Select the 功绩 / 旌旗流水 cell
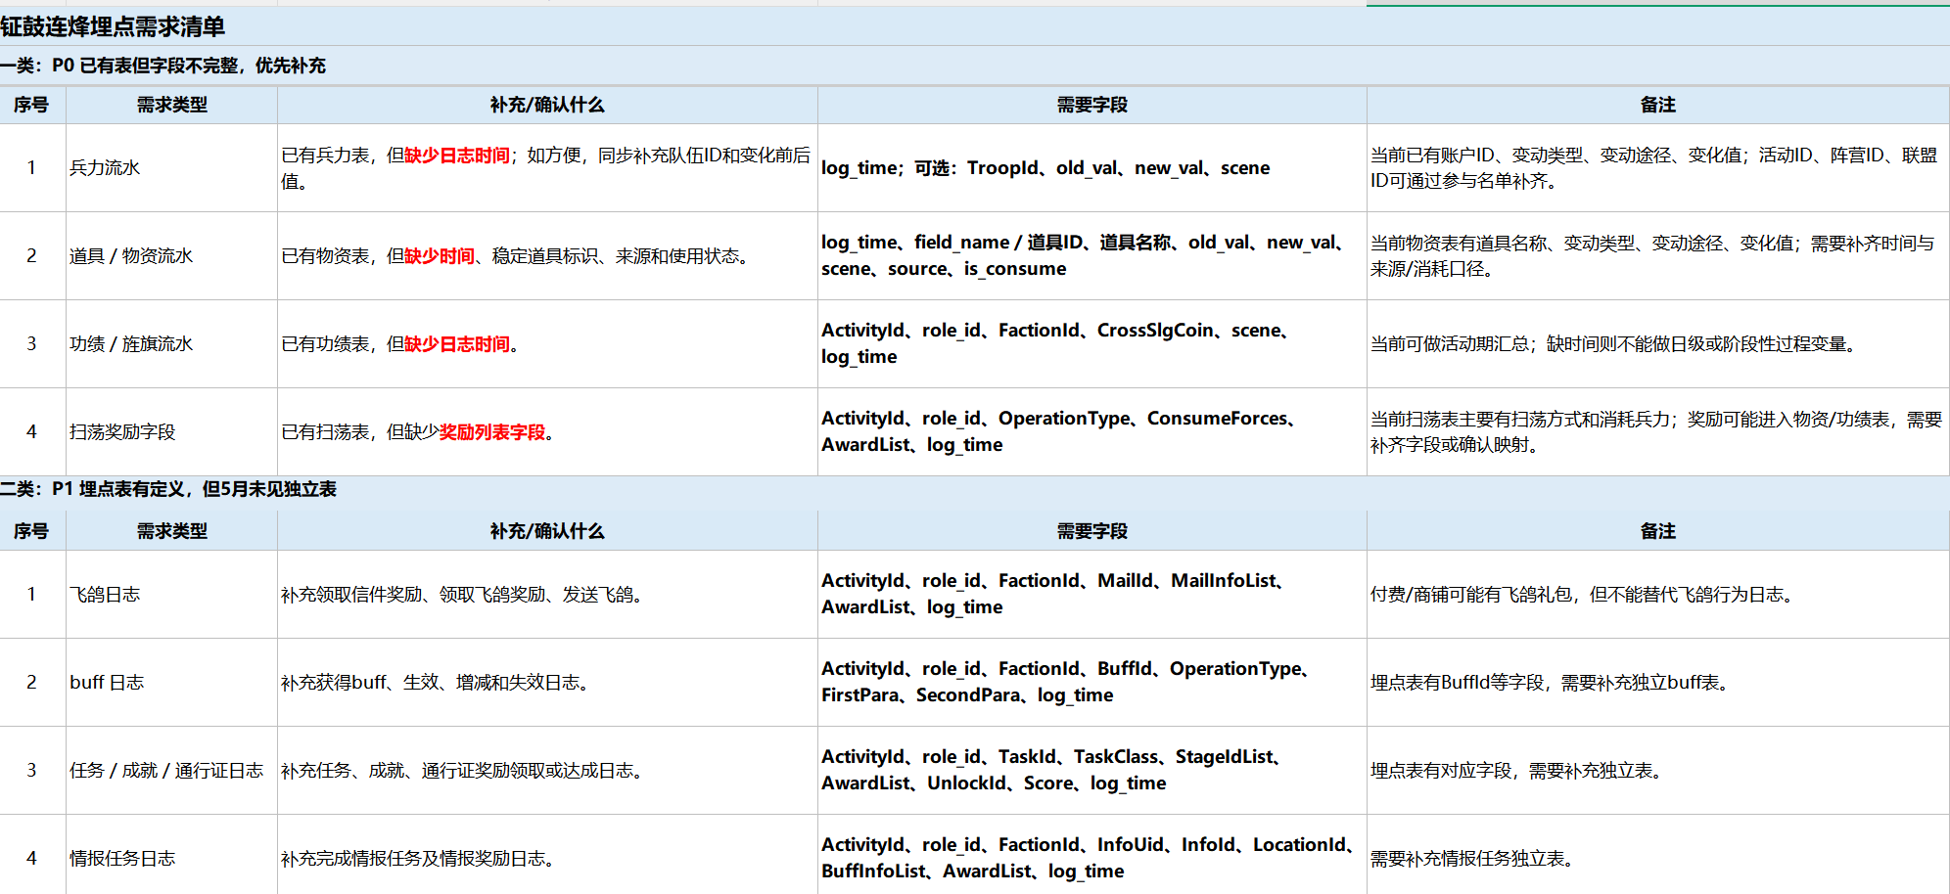Image resolution: width=1950 pixels, height=894 pixels. 172,344
